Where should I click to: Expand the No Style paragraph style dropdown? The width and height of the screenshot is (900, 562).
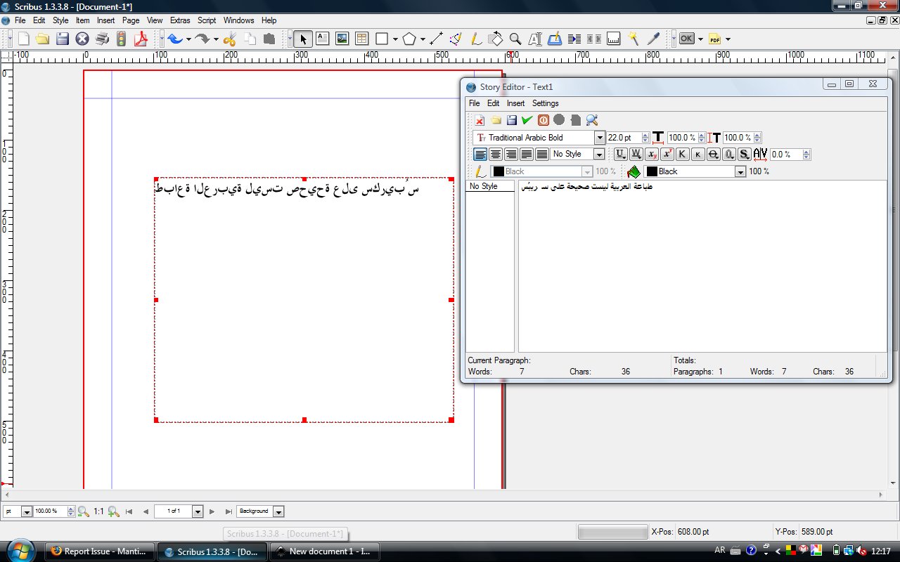click(599, 154)
